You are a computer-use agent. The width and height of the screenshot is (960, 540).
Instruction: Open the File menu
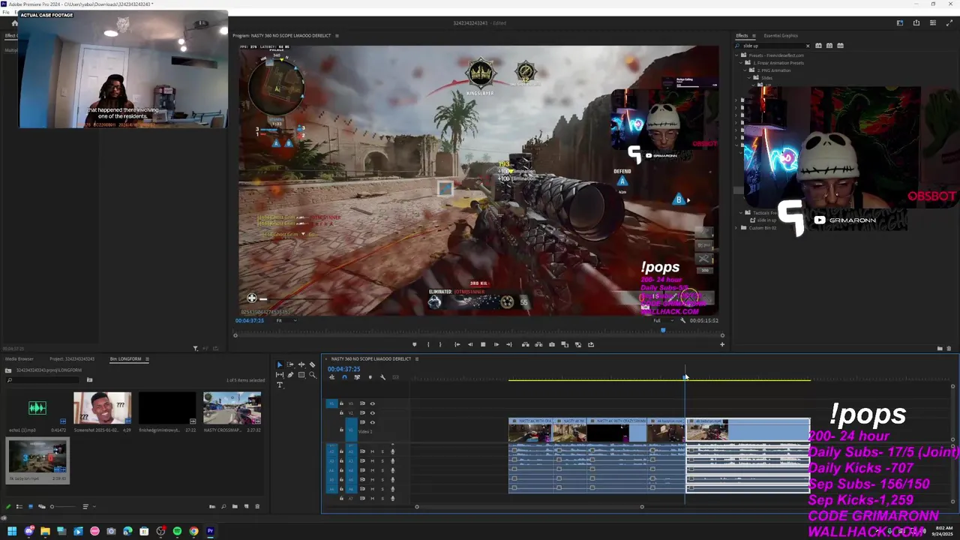[5, 12]
